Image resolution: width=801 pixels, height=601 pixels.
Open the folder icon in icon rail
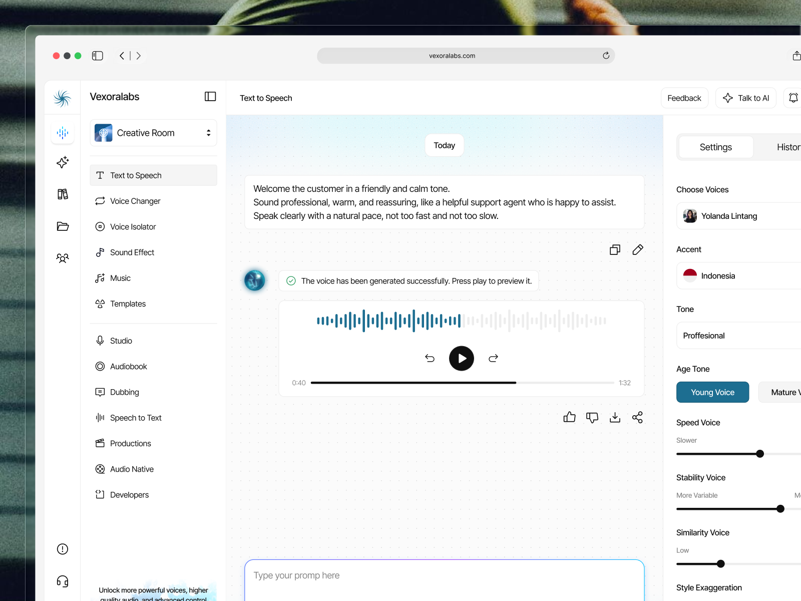point(63,226)
